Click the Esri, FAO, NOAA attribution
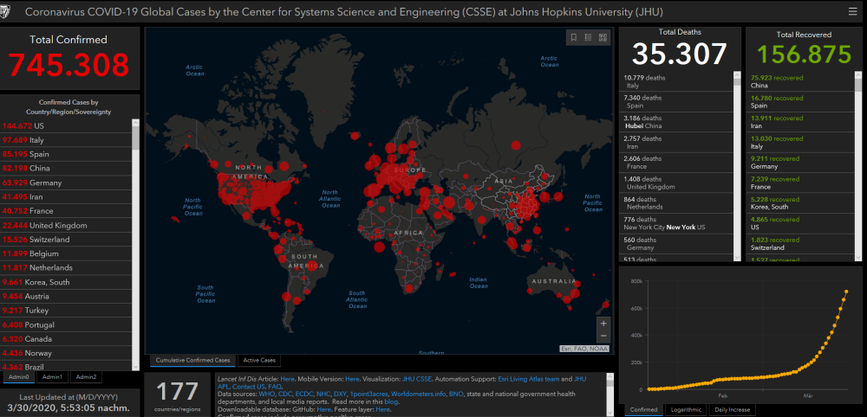 tap(583, 349)
